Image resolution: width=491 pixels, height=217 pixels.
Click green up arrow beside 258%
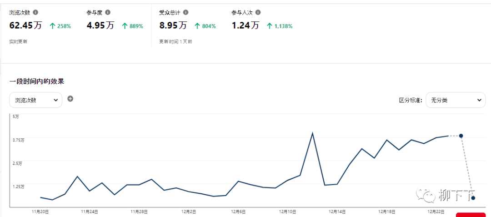point(52,26)
